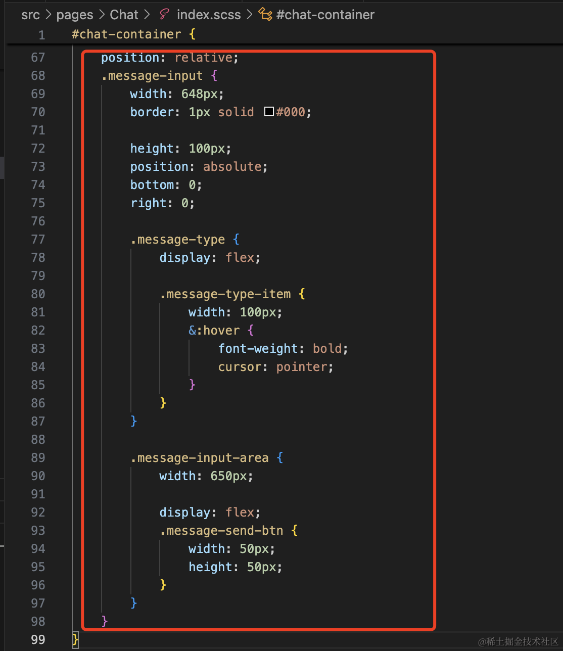Open the #000 color swatch picker

(x=269, y=112)
